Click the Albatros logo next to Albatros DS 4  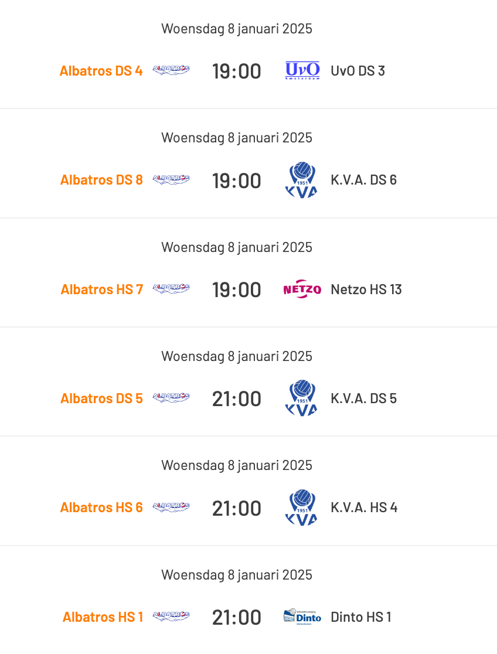pyautogui.click(x=171, y=70)
